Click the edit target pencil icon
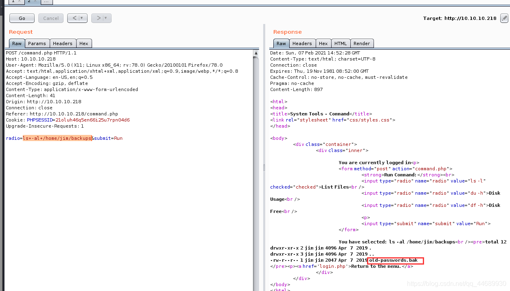This screenshot has width=510, height=291. [x=504, y=18]
